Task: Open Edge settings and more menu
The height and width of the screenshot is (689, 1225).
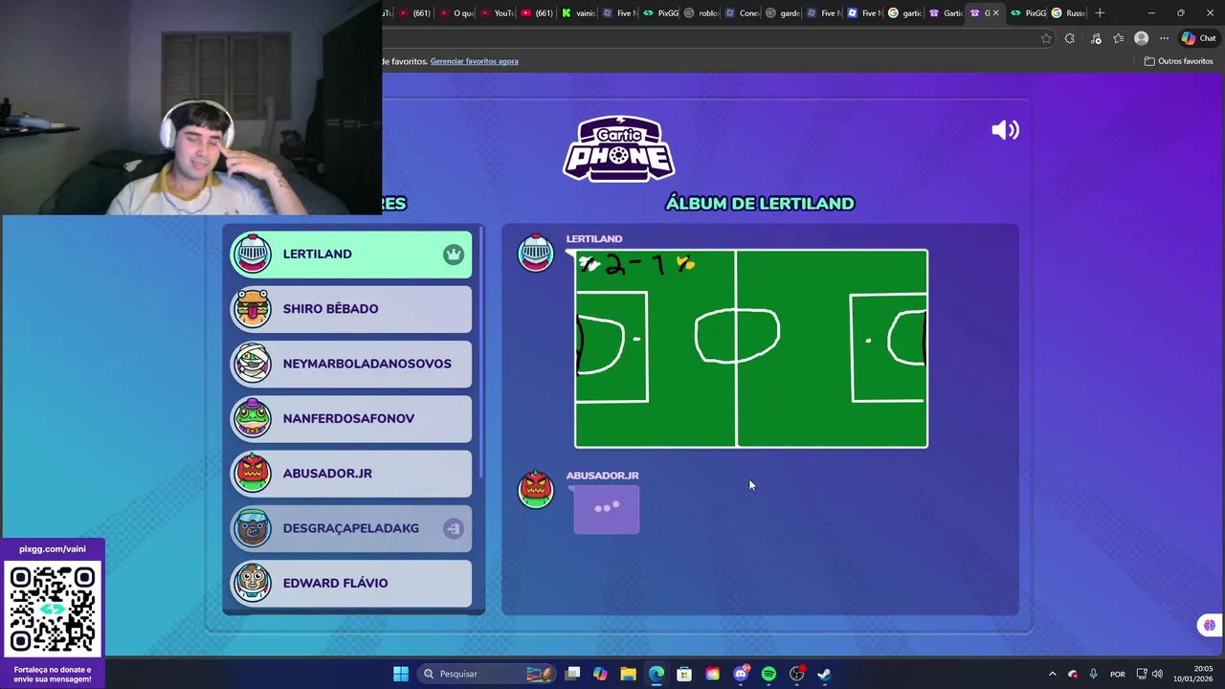Action: (1164, 38)
